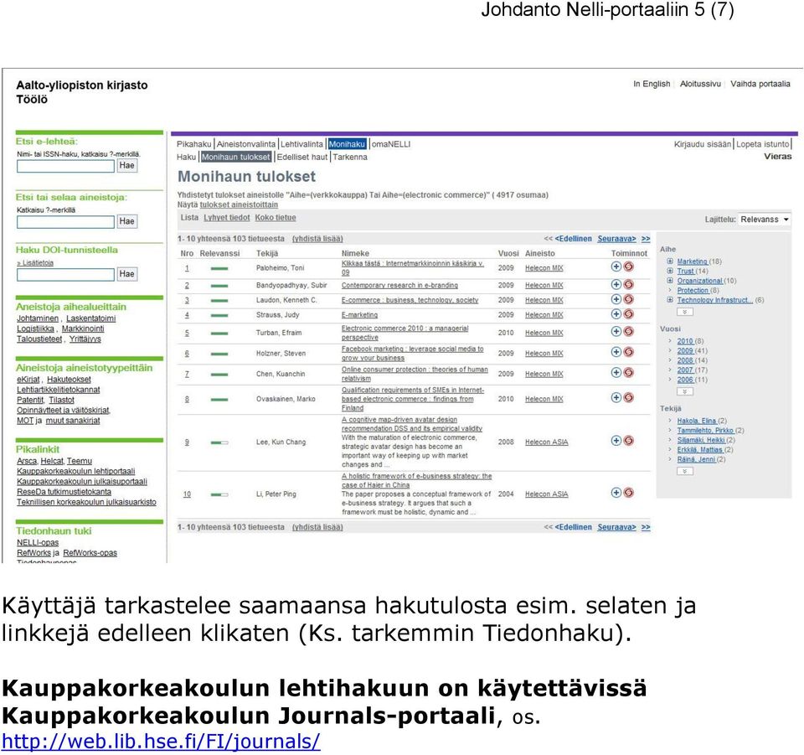Open title E-marketing by Strauss
804x755 pixels.
coord(359,315)
